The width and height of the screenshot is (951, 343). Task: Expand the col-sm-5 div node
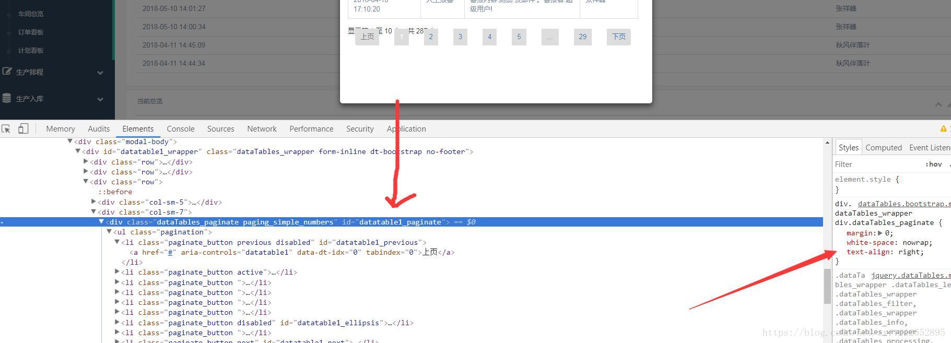(93, 202)
